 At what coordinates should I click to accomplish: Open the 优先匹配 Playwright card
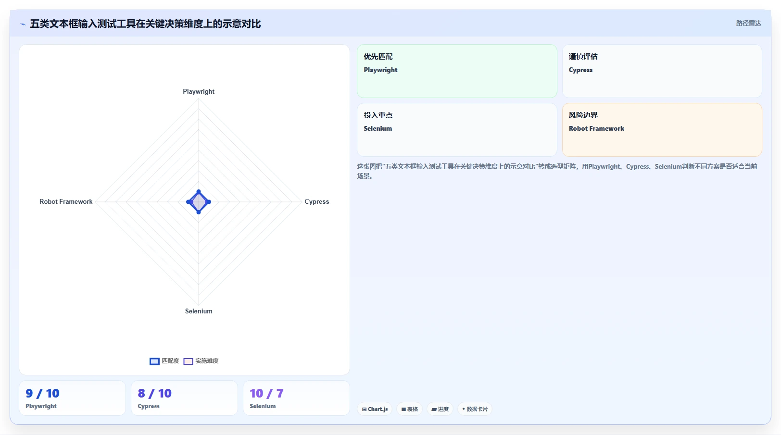457,71
